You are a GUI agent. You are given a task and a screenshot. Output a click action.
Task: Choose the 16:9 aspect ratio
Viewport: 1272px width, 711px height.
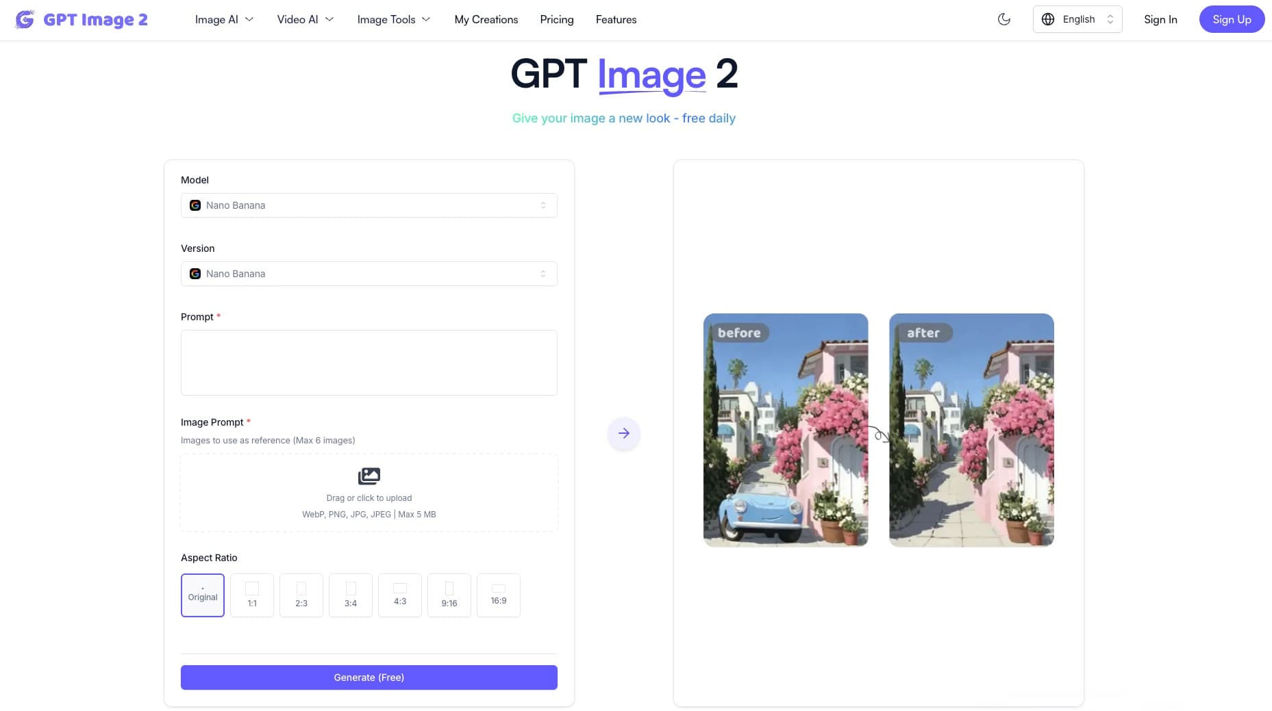point(499,595)
